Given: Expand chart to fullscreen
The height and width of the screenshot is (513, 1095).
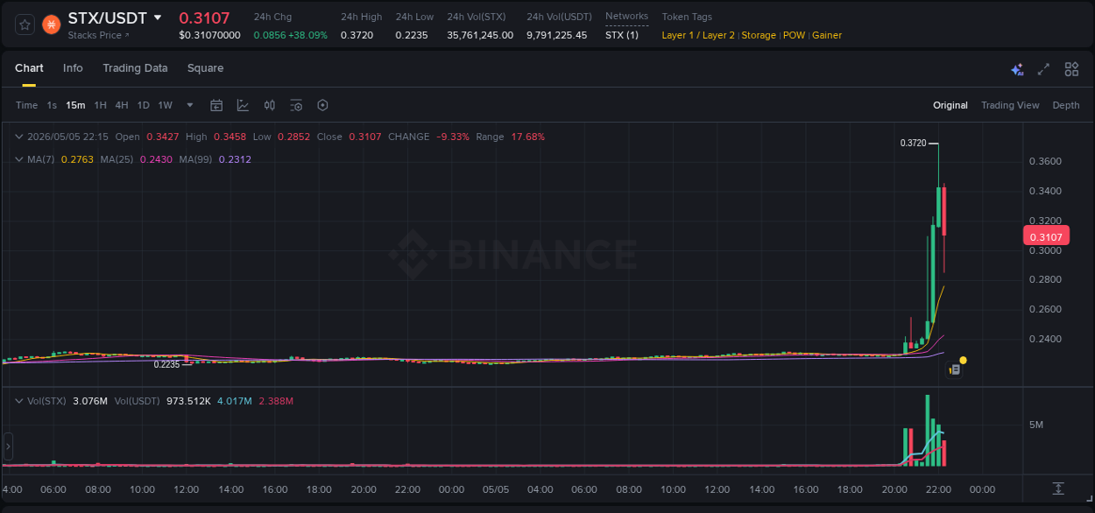Looking at the screenshot, I should click(1043, 69).
